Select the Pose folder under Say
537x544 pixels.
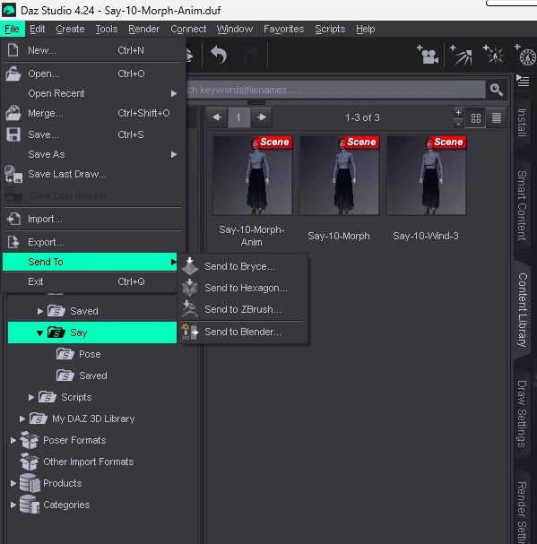click(90, 354)
